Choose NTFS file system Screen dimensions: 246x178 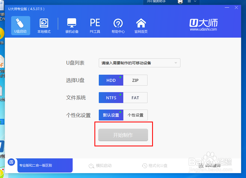111,98
